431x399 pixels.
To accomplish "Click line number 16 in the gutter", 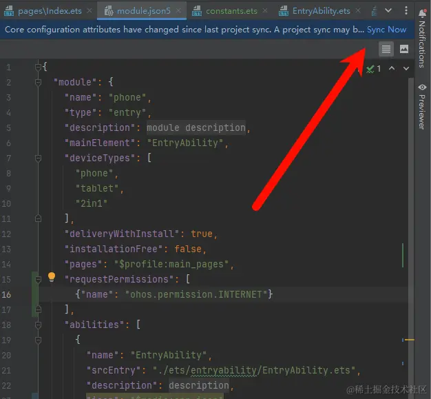I will (x=6, y=295).
